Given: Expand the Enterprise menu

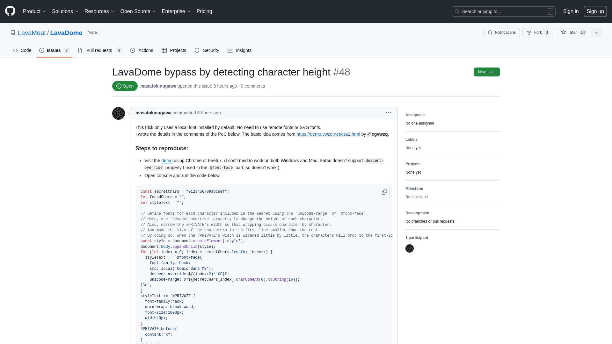Looking at the screenshot, I should coord(176,11).
